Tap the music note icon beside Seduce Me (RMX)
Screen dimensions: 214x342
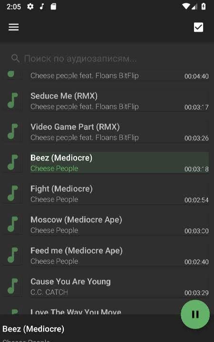coord(13,101)
